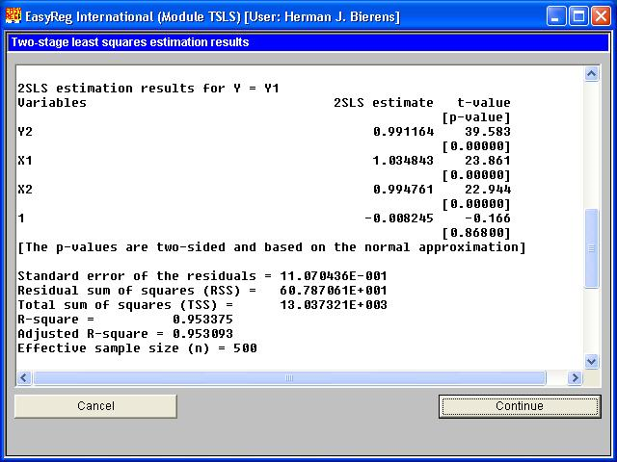Viewport: 617px width, 462px height.
Task: Click the vertical scrollbar down arrow
Action: point(591,361)
